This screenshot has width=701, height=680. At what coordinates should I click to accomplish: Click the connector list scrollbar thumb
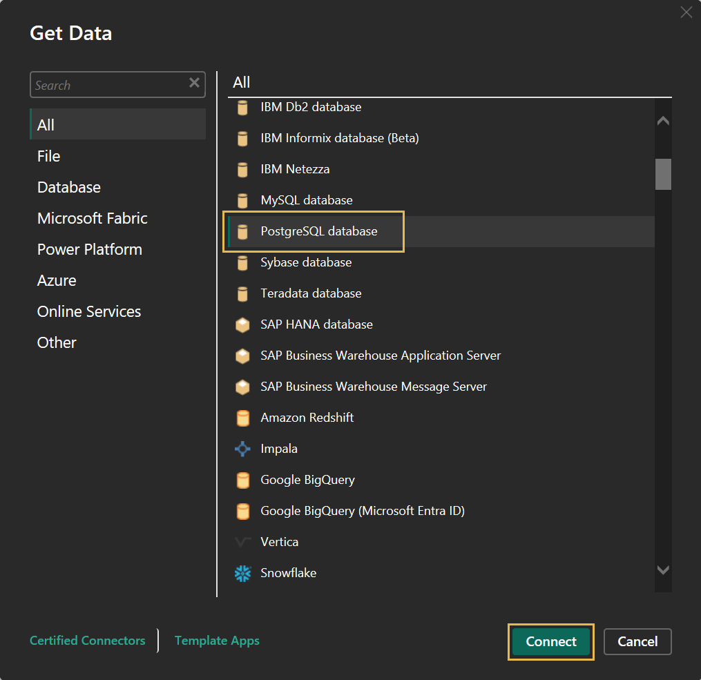coord(663,174)
